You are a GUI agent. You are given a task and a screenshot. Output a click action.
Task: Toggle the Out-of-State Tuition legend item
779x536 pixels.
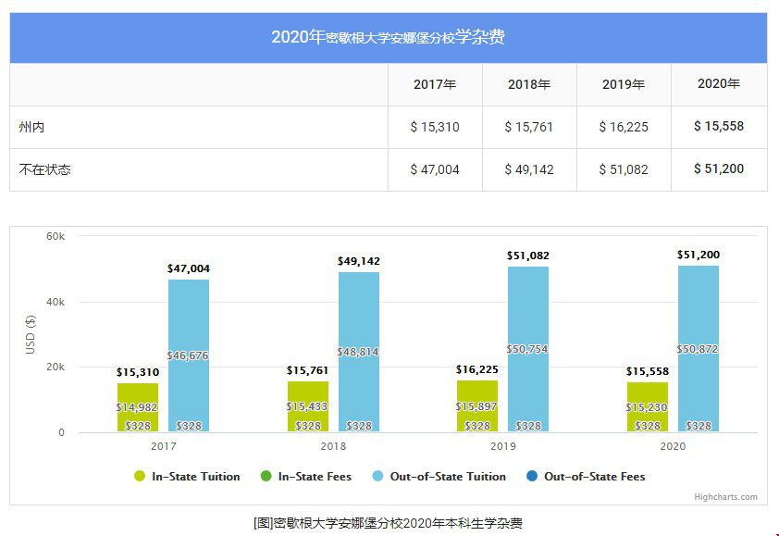pos(439,477)
